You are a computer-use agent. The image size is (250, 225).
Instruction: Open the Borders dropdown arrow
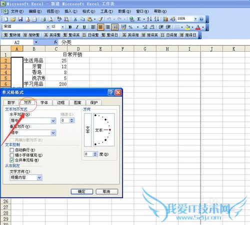coord(182,27)
